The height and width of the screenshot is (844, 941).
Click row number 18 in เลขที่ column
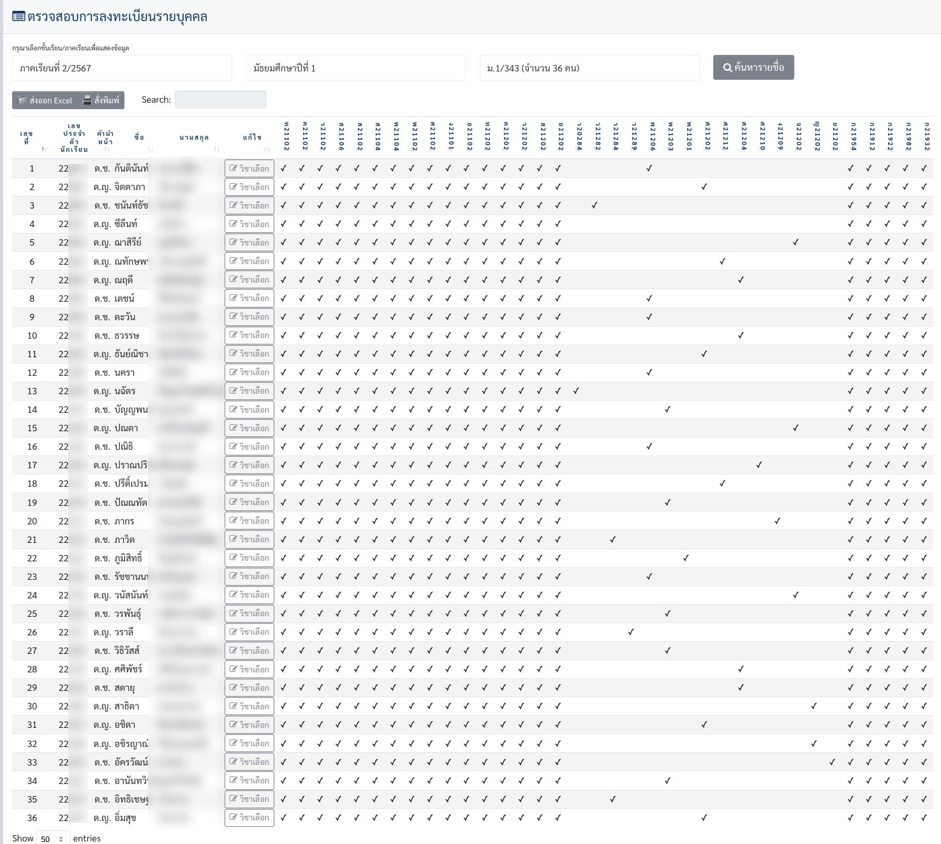coord(32,484)
